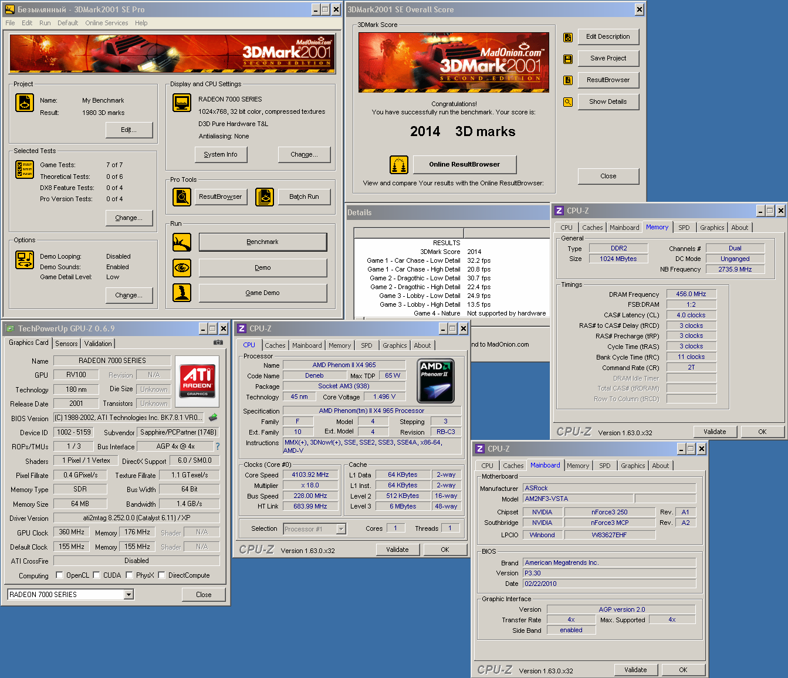788x678 pixels.
Task: Click the Benchmark run icon
Action: [182, 242]
